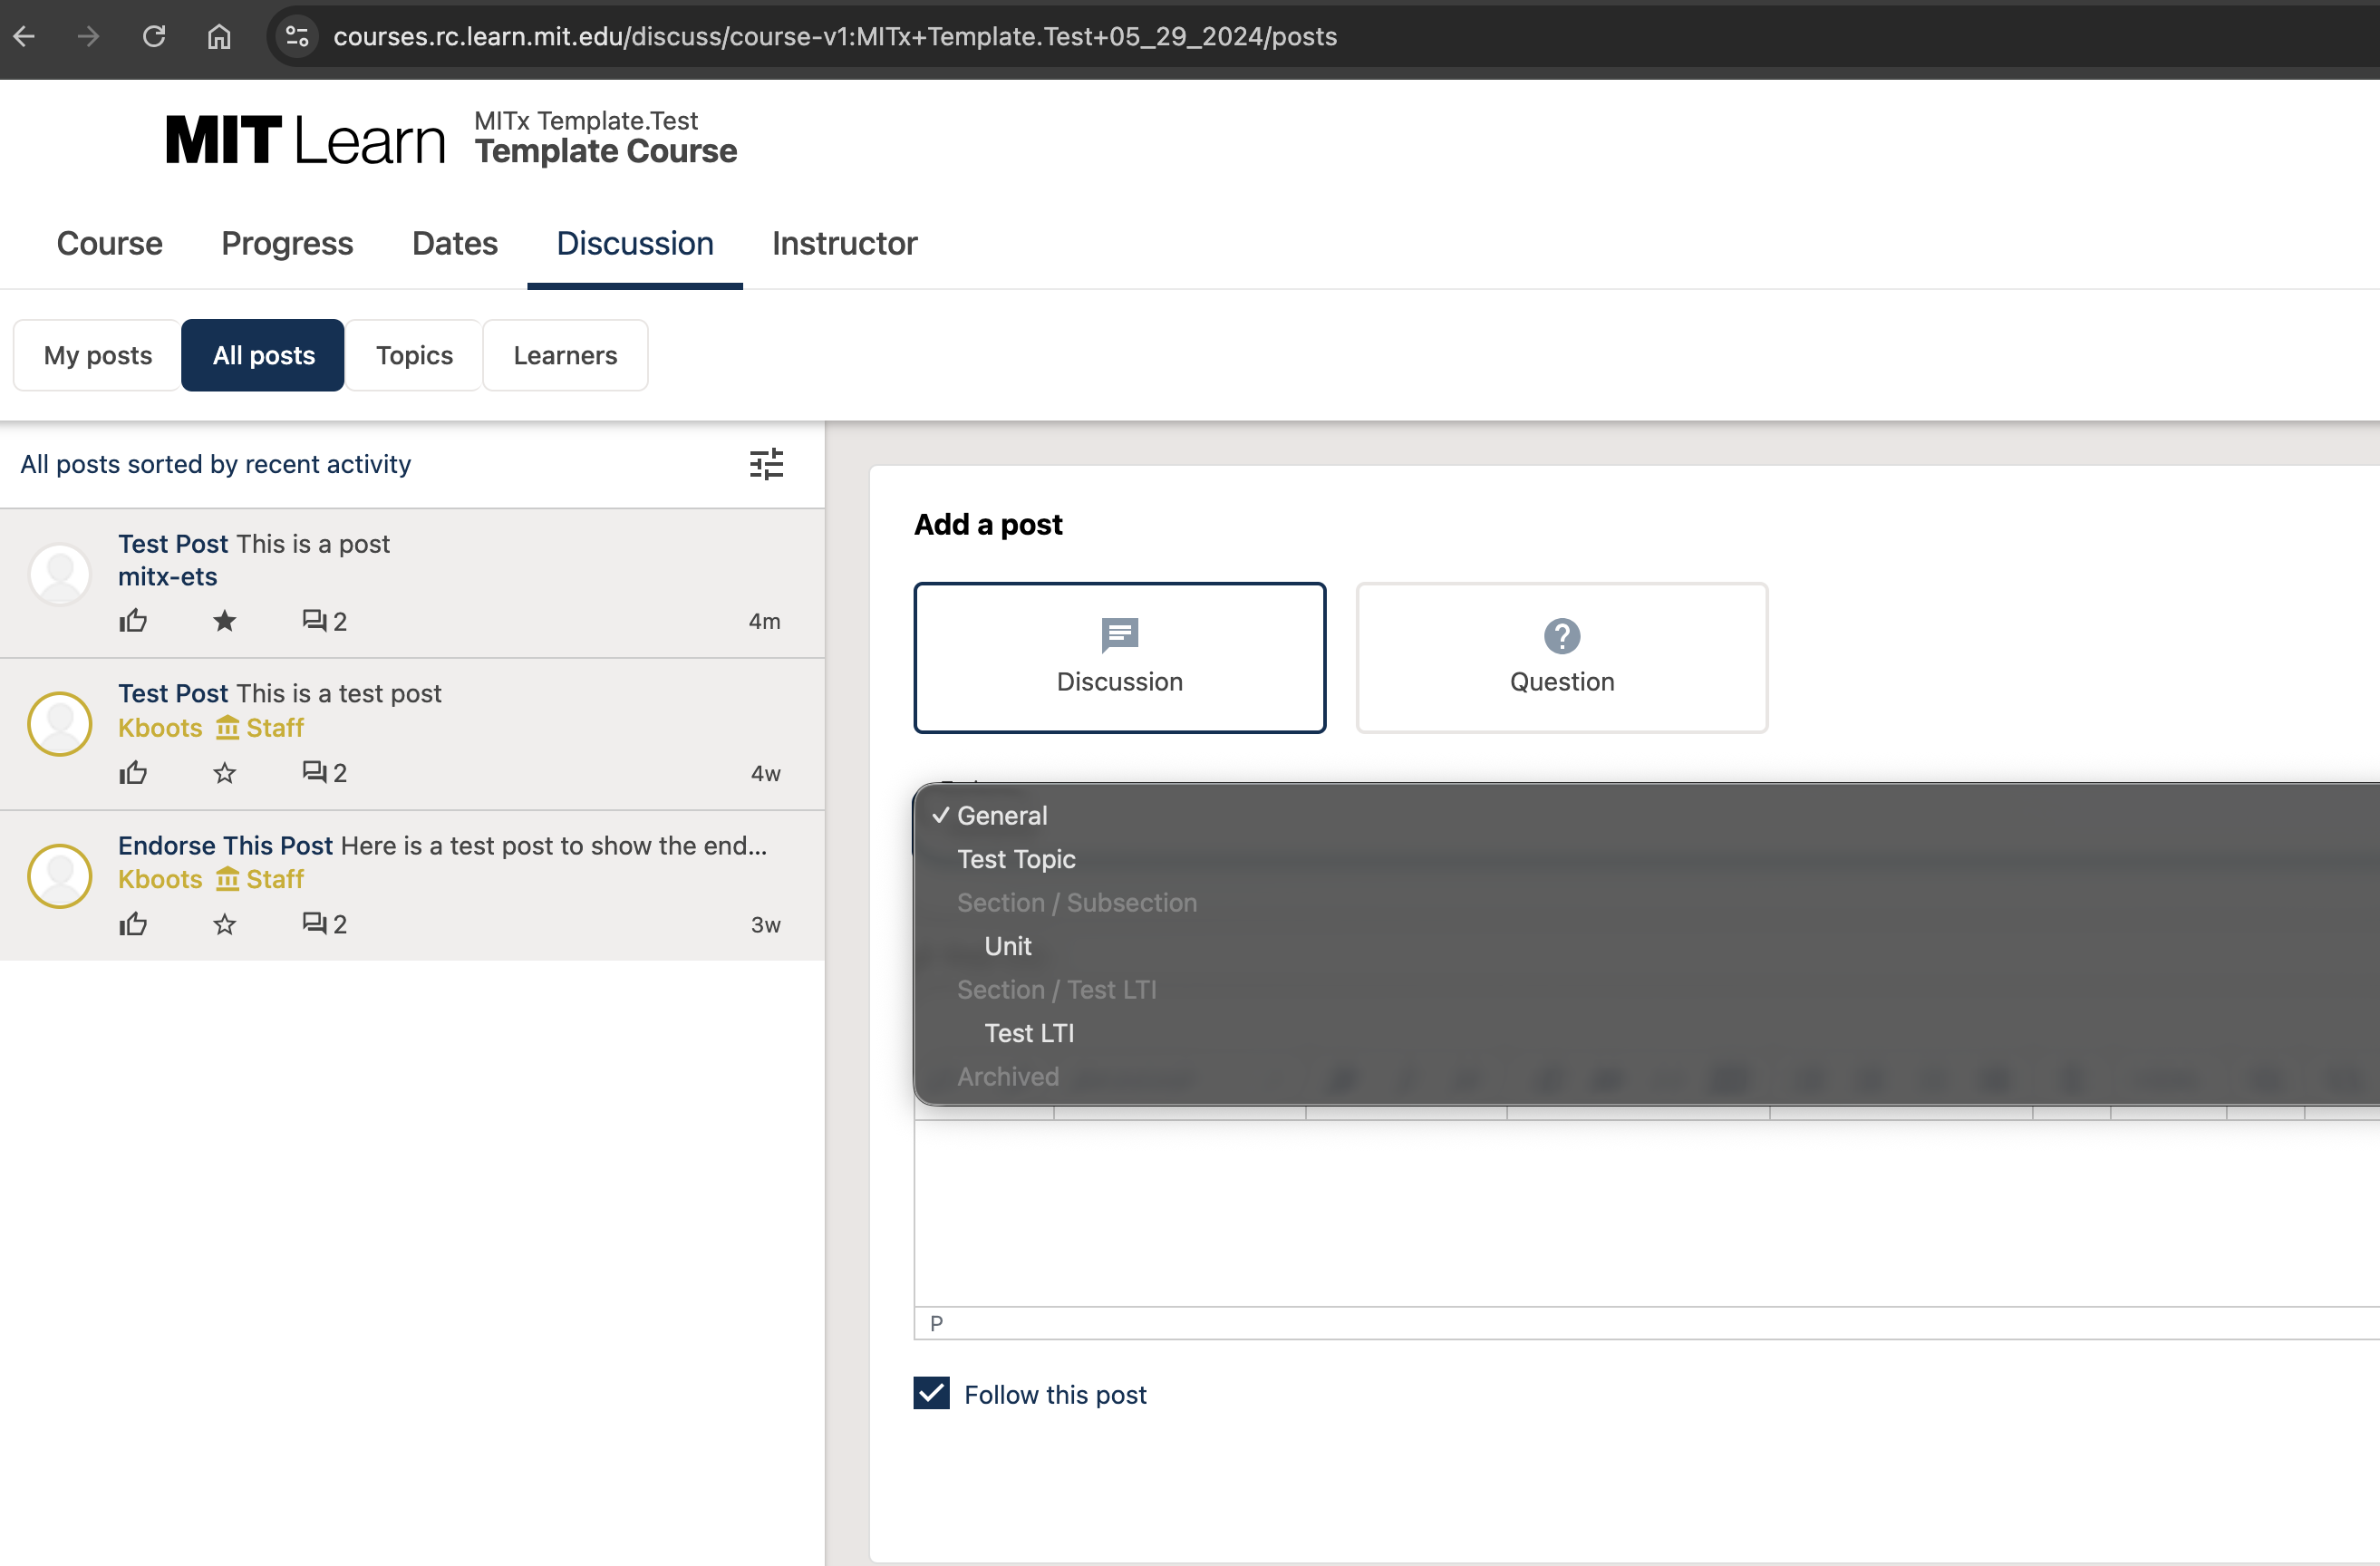Unfollow the mitx-ets Test Post using the filled star

point(224,621)
